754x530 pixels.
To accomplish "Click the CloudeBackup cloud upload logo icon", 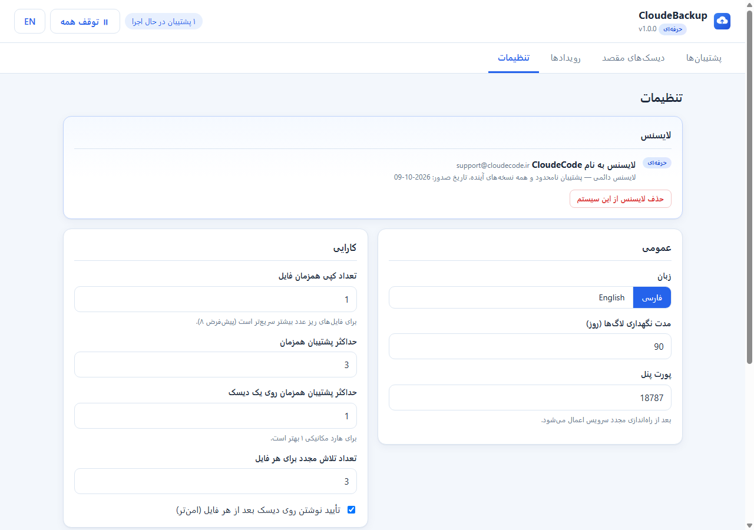I will (x=722, y=21).
